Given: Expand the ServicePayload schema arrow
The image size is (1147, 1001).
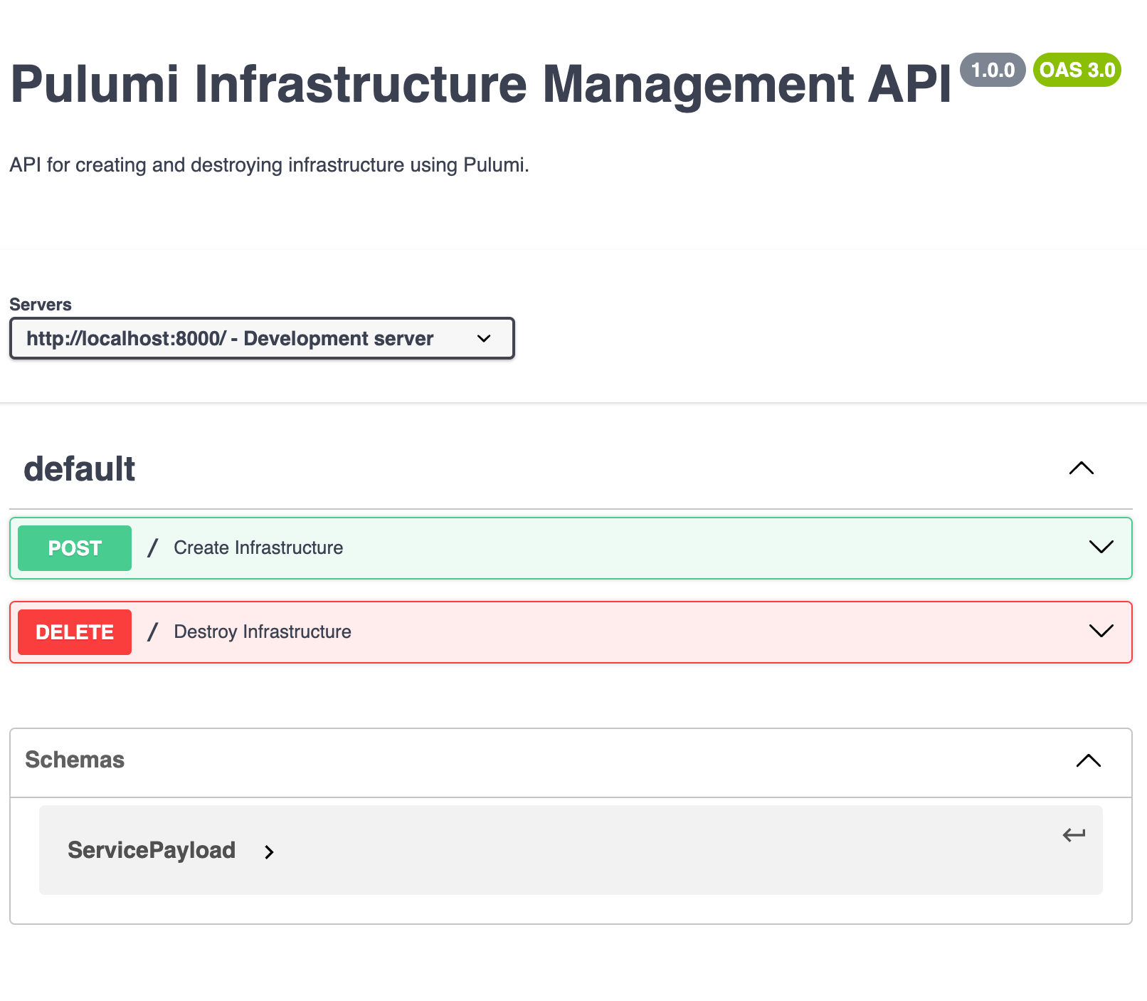Looking at the screenshot, I should (269, 851).
